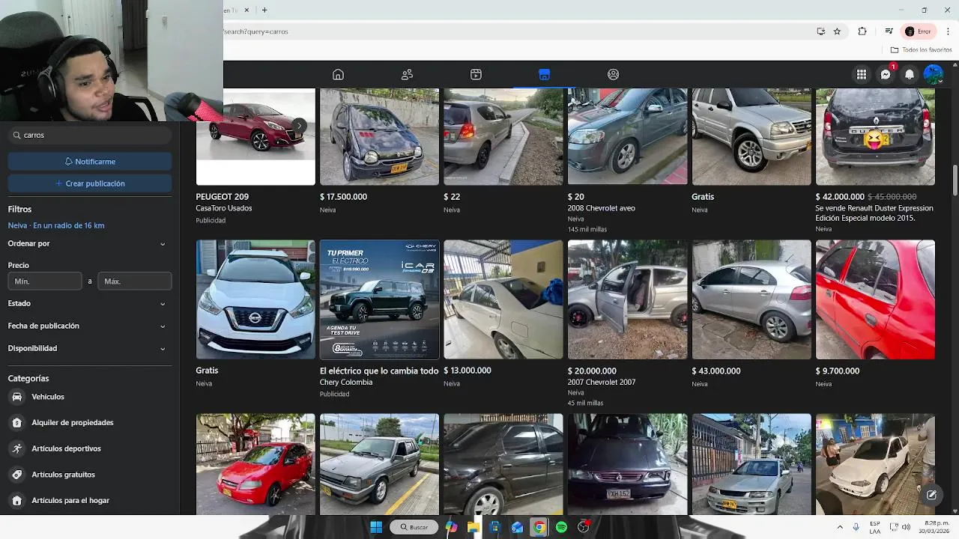Open the Friends icon in top navigation
Viewport: 959px width, 539px height.
[x=407, y=74]
